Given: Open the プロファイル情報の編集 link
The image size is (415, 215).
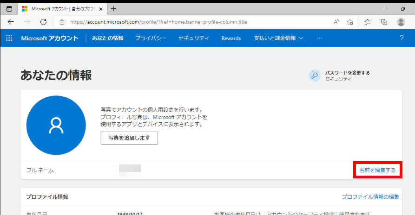Looking at the screenshot, I should [x=370, y=197].
